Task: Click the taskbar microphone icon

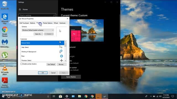Action: pyautogui.click(x=48, y=96)
